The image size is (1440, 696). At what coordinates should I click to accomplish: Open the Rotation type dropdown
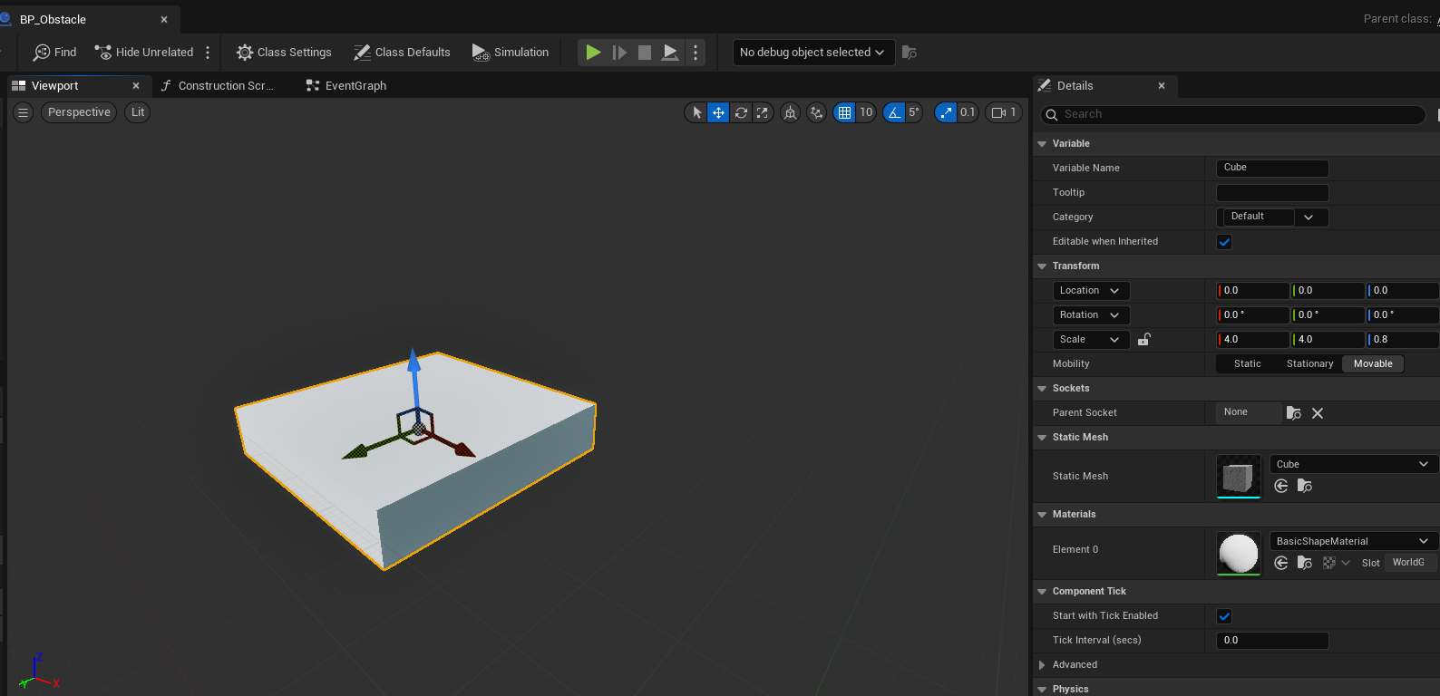click(x=1091, y=315)
